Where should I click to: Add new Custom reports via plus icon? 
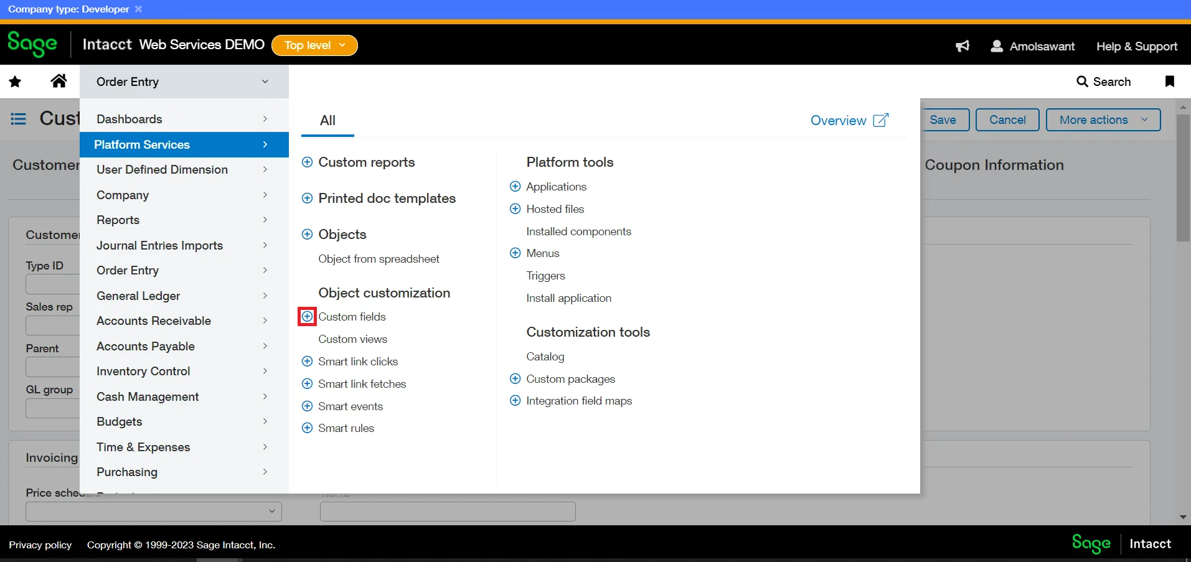click(x=307, y=162)
